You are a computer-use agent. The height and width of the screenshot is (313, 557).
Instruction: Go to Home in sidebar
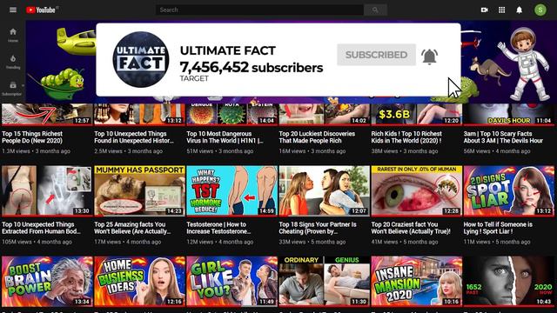pyautogui.click(x=13, y=35)
